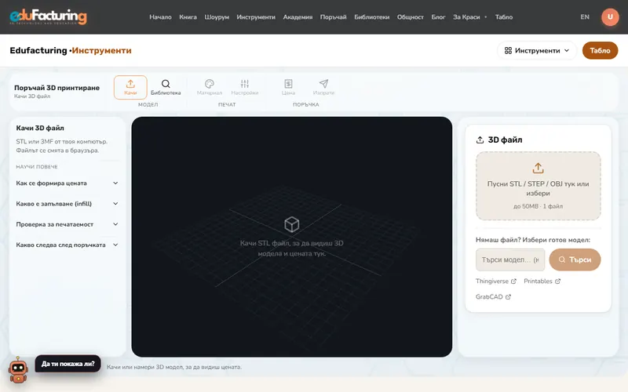Expand Какво следва след поръчката
This screenshot has width=628, height=392.
(x=68, y=245)
